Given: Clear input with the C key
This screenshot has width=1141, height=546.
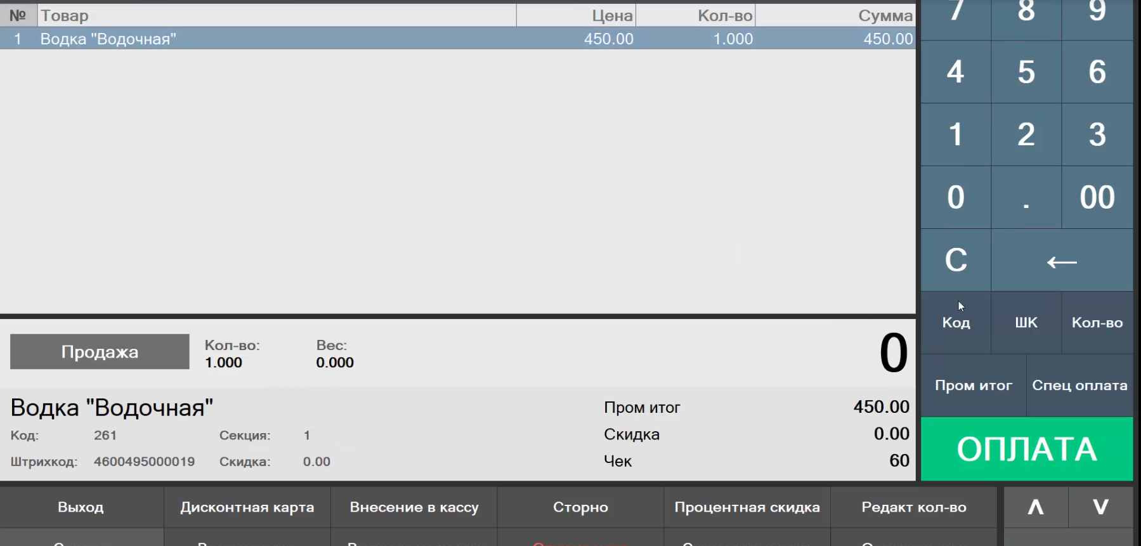Looking at the screenshot, I should 956,260.
